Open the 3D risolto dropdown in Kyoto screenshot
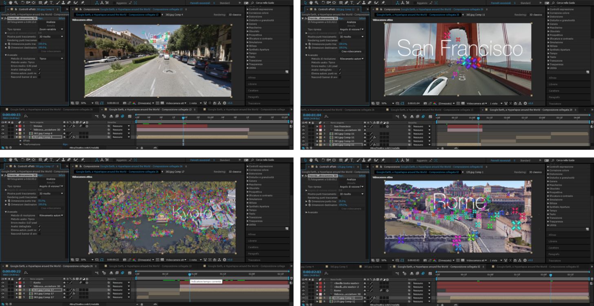594x306 pixels. [x=51, y=193]
